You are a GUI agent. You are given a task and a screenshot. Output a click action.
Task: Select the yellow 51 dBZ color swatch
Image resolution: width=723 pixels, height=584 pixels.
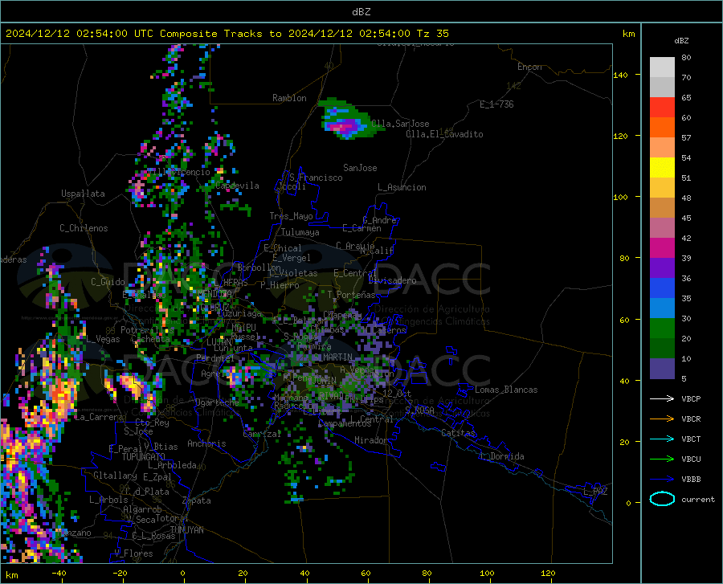point(662,168)
